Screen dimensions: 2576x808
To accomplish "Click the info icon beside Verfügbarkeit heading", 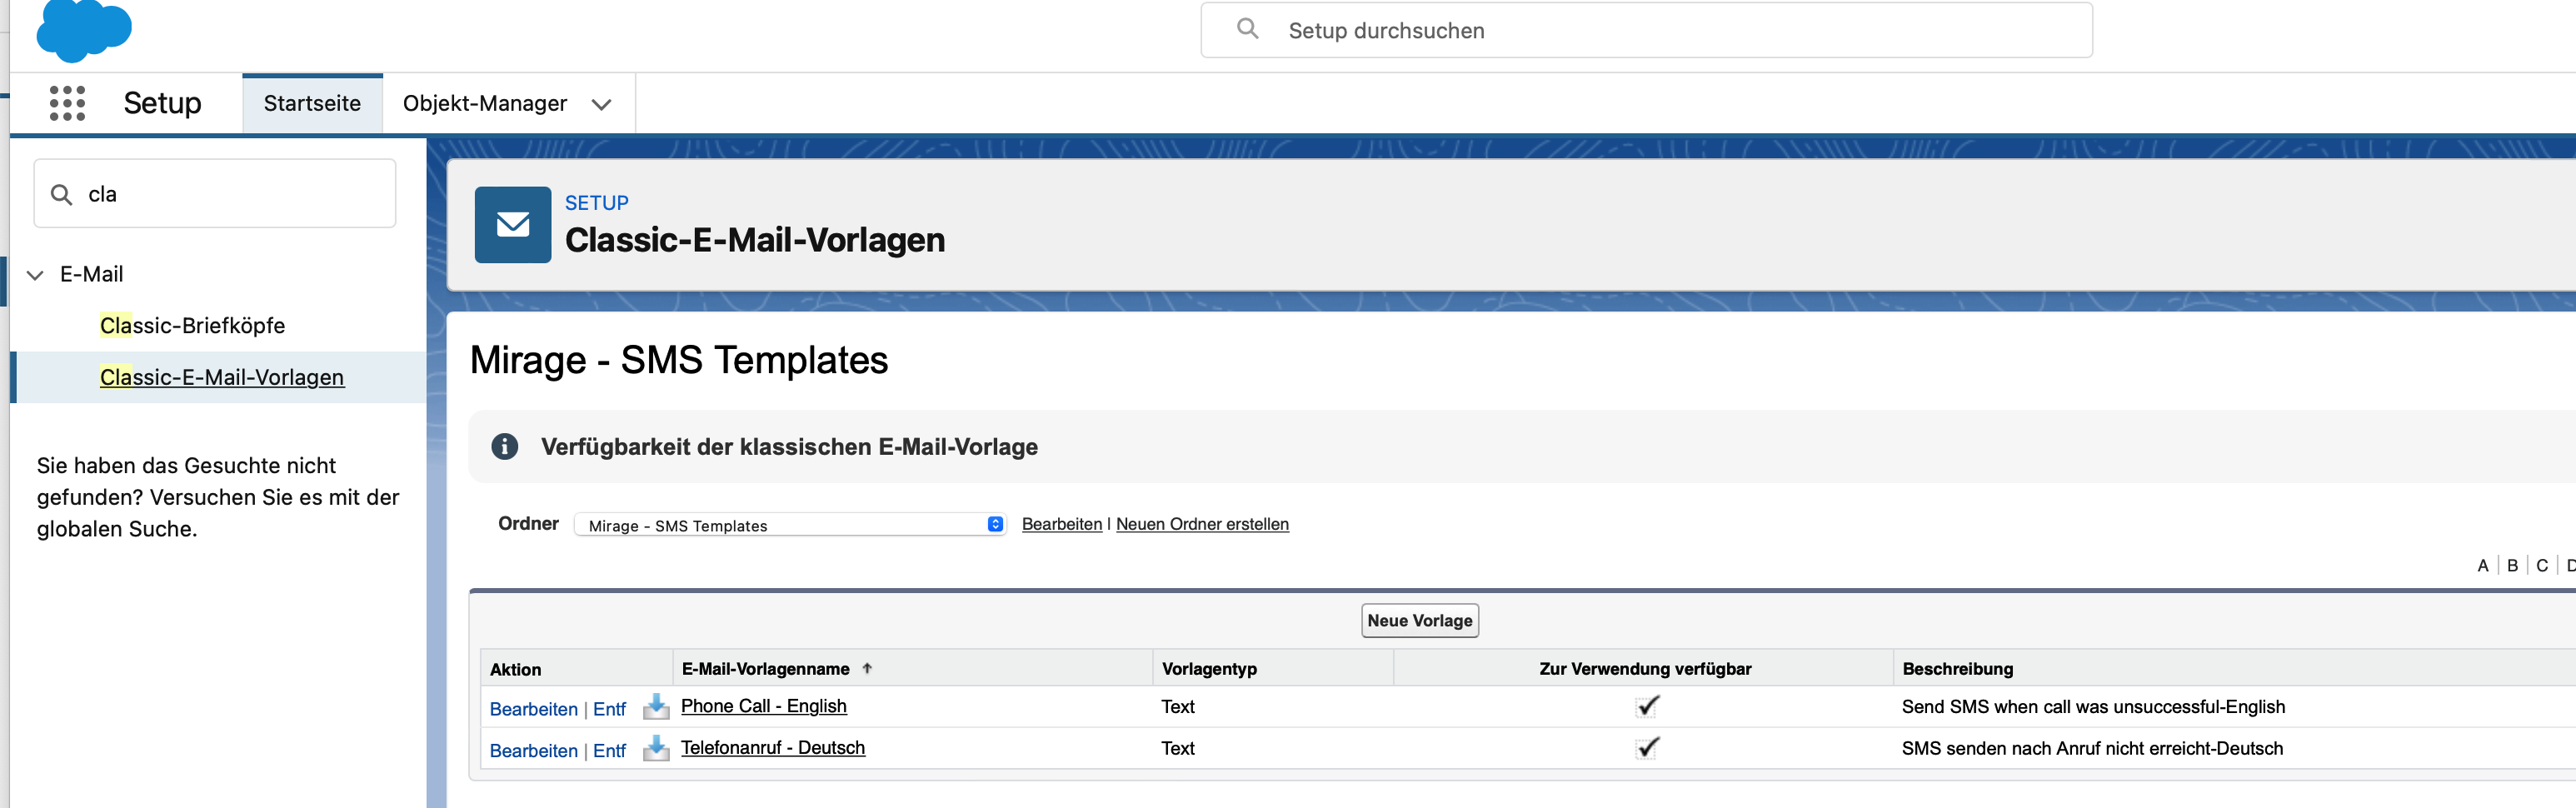I will pyautogui.click(x=505, y=446).
